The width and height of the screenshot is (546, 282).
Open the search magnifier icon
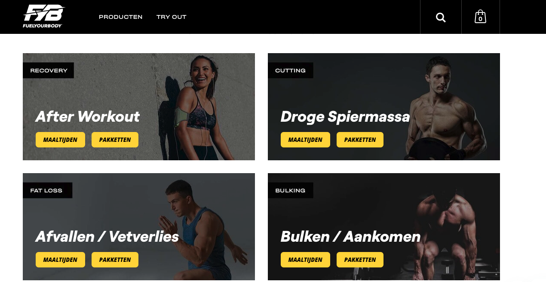(x=441, y=17)
